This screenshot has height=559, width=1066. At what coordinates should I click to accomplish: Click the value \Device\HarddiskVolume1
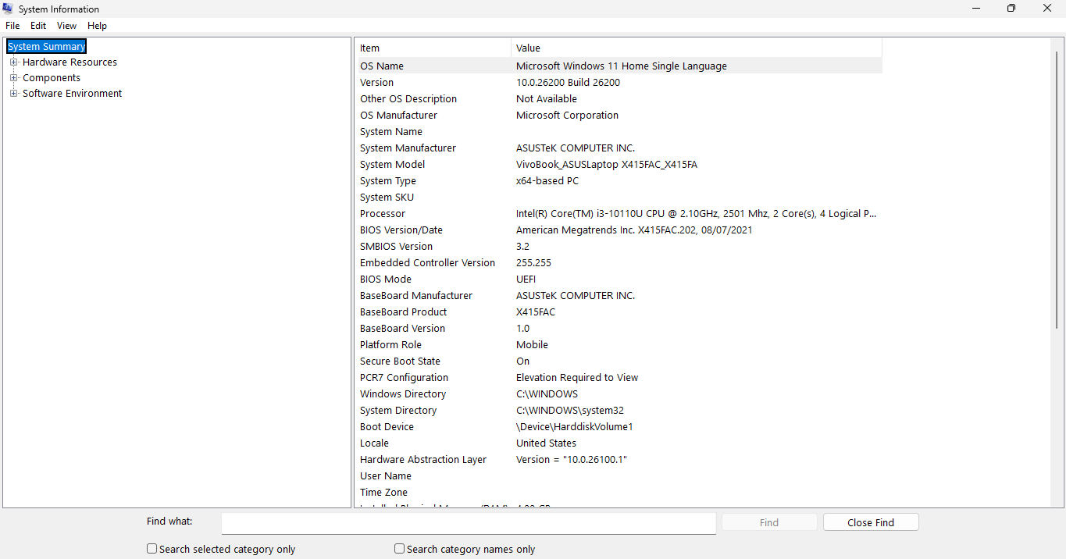click(x=574, y=427)
